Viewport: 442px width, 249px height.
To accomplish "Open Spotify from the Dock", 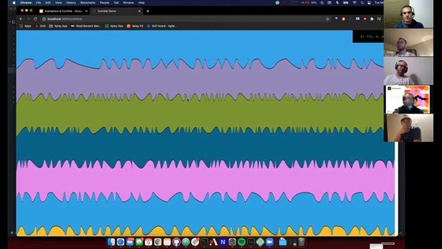I will (241, 242).
